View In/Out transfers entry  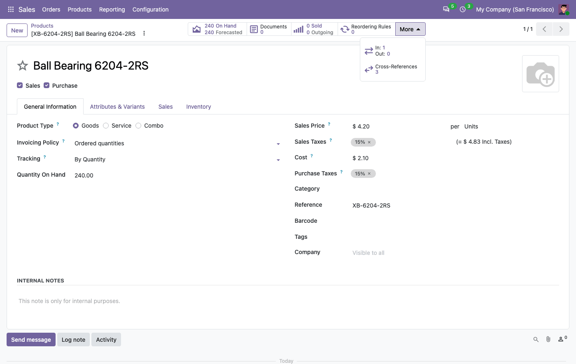(x=393, y=51)
